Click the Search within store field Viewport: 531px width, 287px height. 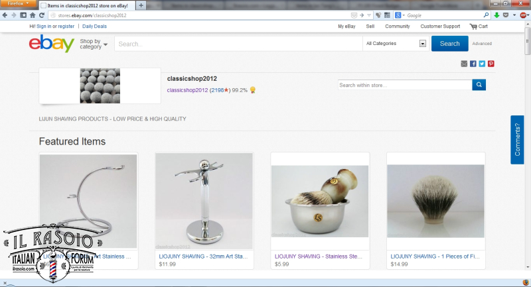tap(405, 85)
